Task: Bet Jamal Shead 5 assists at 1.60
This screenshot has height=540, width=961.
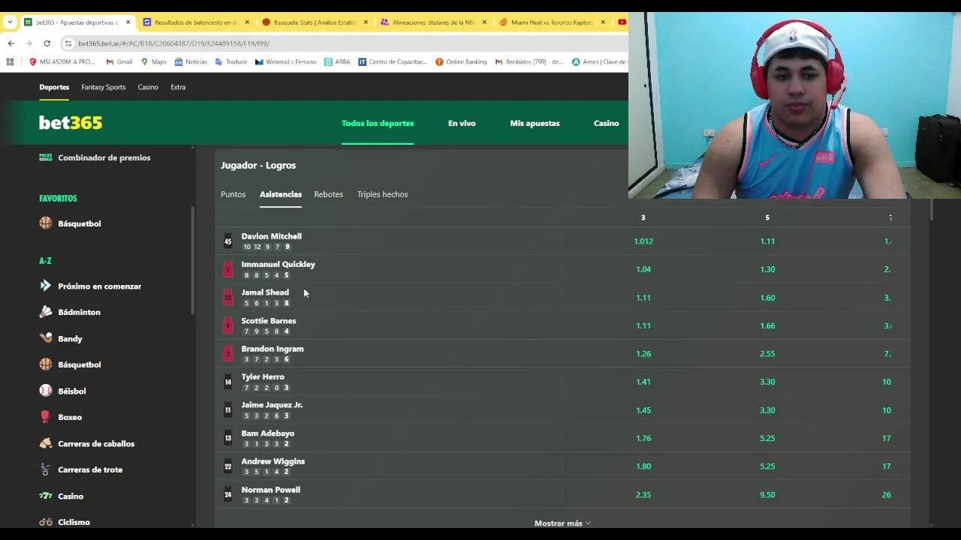Action: (x=767, y=298)
